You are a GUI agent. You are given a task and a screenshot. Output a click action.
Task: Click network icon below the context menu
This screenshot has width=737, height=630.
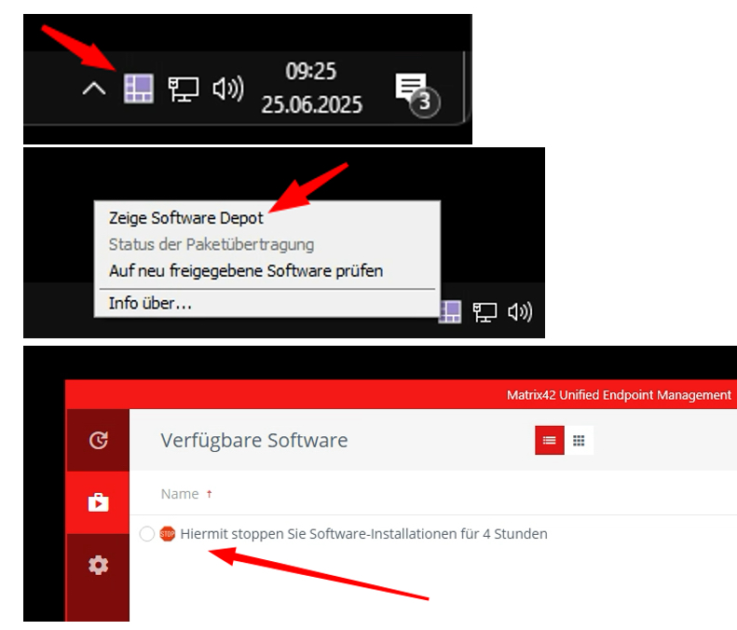coord(485,312)
